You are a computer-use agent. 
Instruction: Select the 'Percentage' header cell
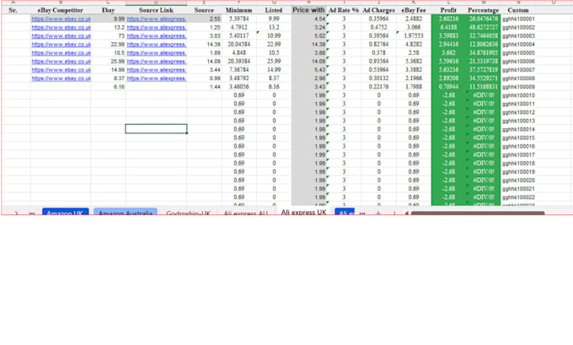[483, 10]
